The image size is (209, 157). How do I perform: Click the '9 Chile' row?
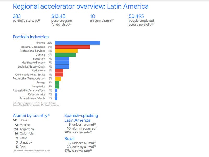(x=21, y=138)
